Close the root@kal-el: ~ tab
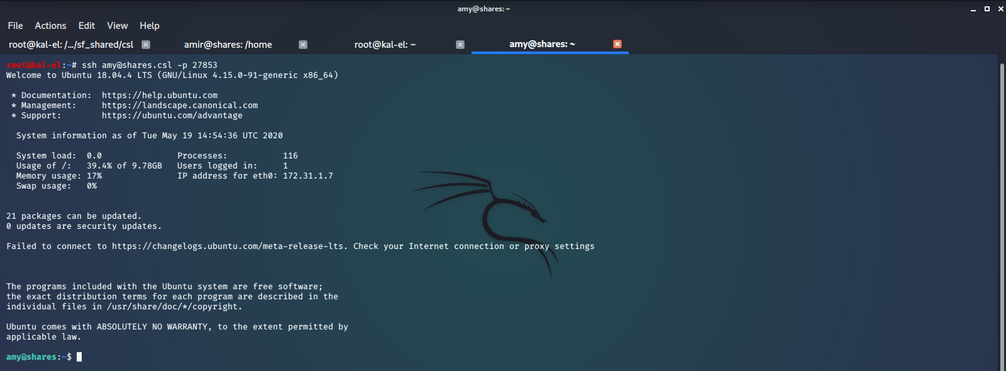The height and width of the screenshot is (371, 1006). (x=460, y=45)
